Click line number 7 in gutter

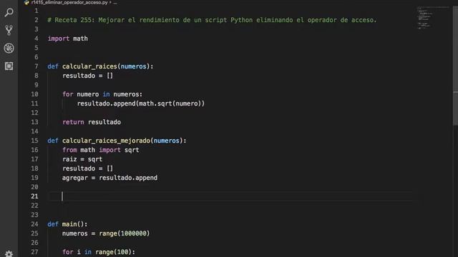click(36, 66)
